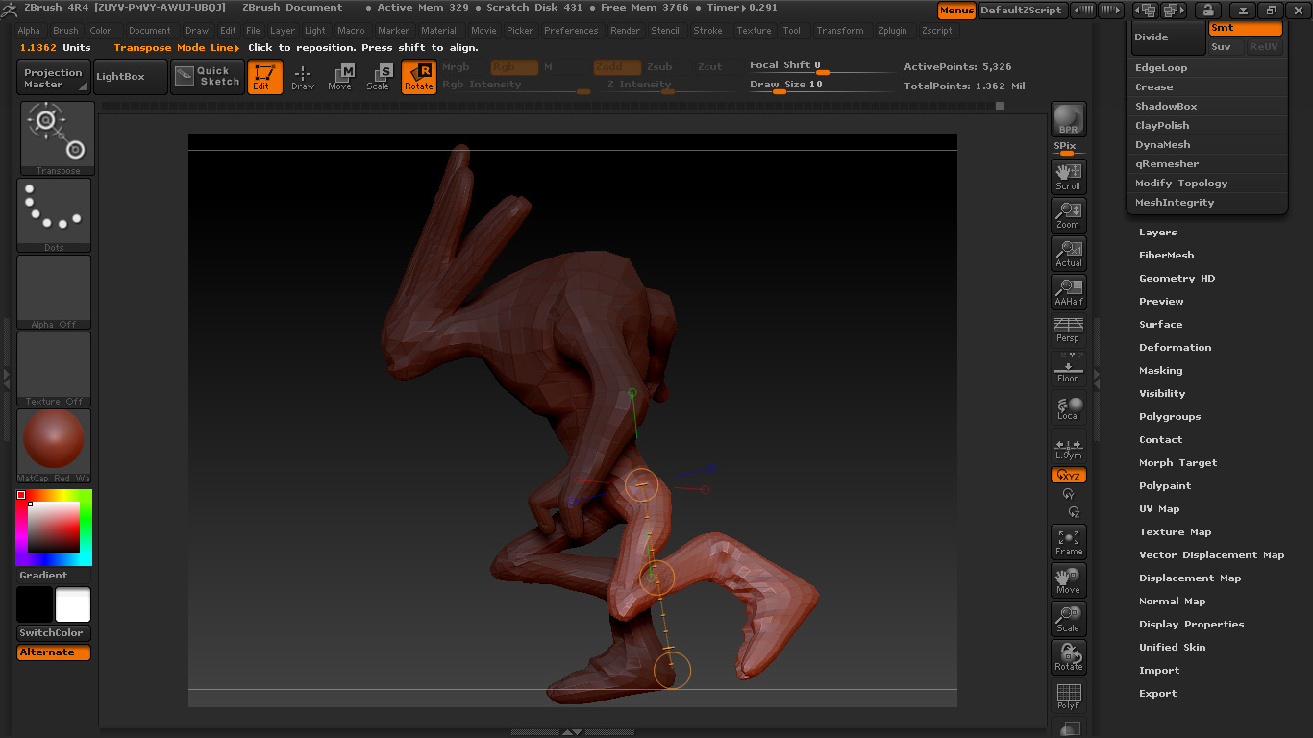Toggle the Alternate color button
This screenshot has height=738, width=1313.
[54, 652]
